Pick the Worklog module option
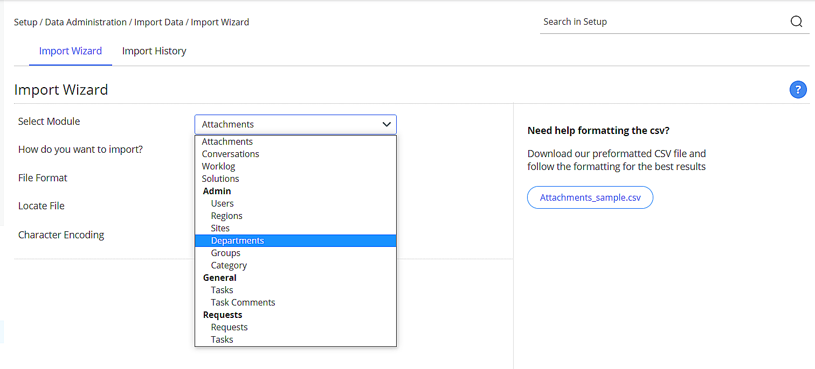Image resolution: width=815 pixels, height=369 pixels. (x=219, y=166)
